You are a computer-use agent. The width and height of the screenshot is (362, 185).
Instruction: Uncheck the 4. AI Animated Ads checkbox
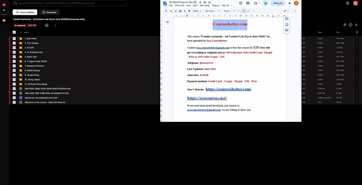click(x=14, y=52)
